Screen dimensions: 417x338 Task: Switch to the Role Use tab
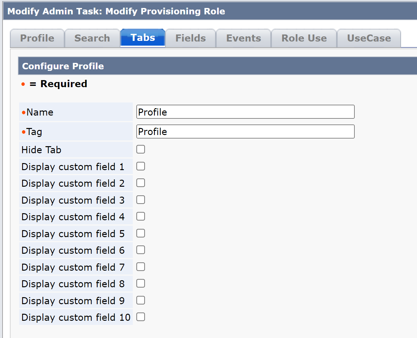point(304,38)
